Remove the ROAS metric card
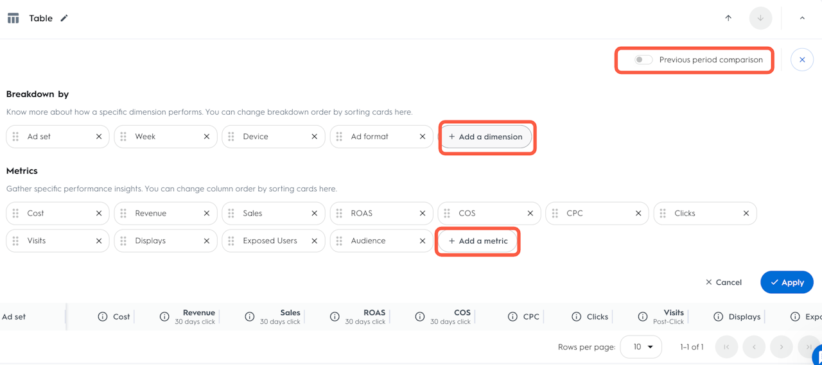Viewport: 822px width, 365px height. coord(423,214)
